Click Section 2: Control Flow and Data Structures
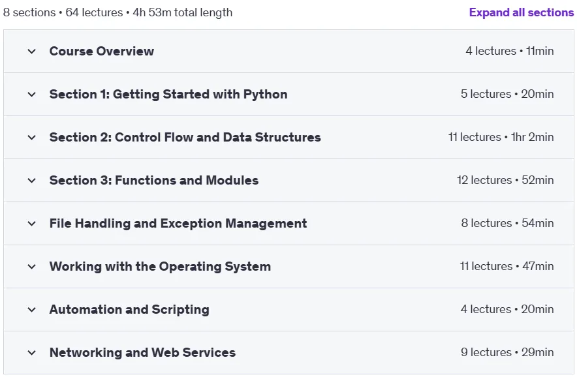 point(185,137)
